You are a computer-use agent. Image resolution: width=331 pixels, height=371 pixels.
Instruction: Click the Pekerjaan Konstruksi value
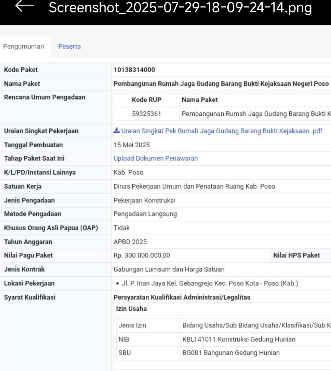[144, 200]
